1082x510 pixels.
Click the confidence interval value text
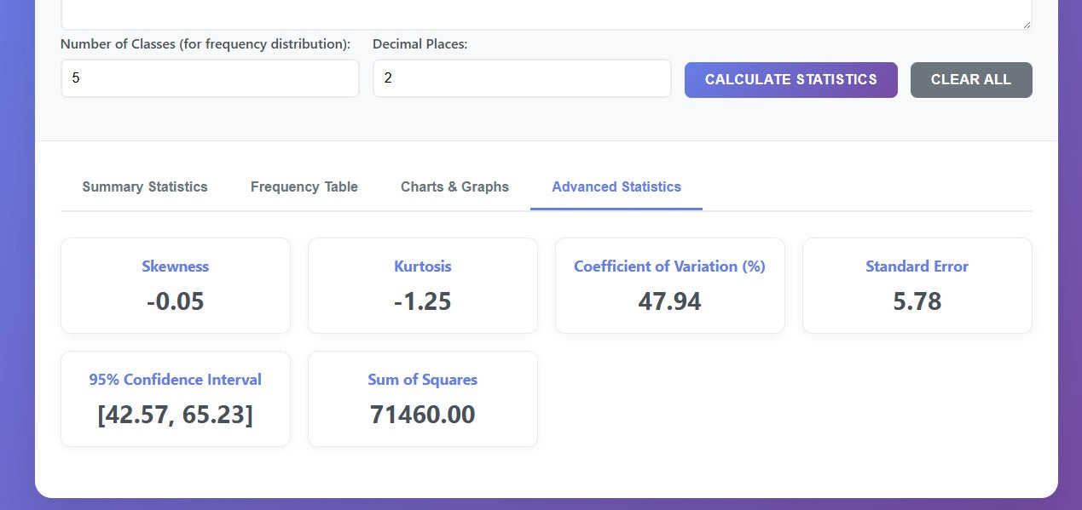click(x=175, y=415)
